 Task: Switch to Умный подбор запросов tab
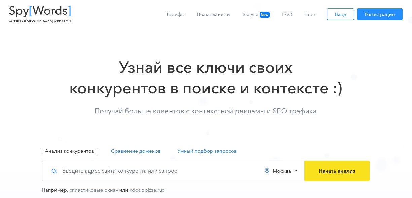coord(207,151)
